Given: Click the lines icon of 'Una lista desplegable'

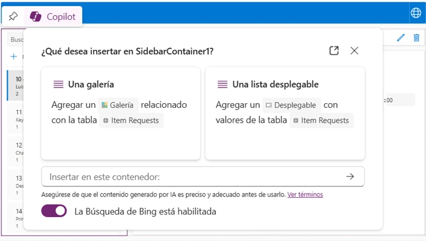Looking at the screenshot, I should tap(222, 85).
